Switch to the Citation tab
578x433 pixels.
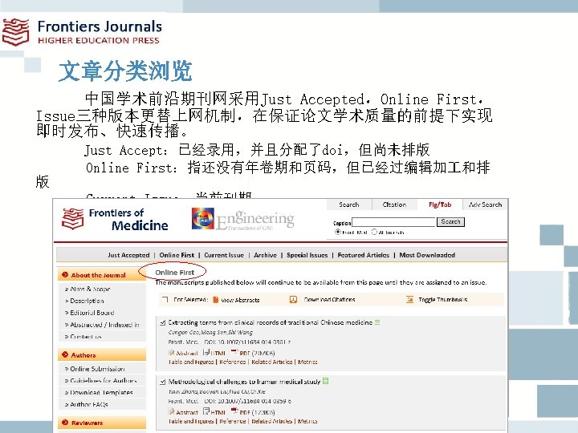pos(394,204)
